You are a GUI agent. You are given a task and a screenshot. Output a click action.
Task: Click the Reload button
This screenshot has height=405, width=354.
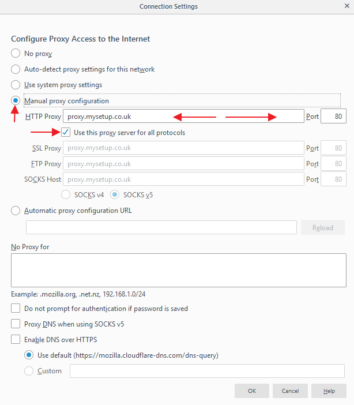322,227
